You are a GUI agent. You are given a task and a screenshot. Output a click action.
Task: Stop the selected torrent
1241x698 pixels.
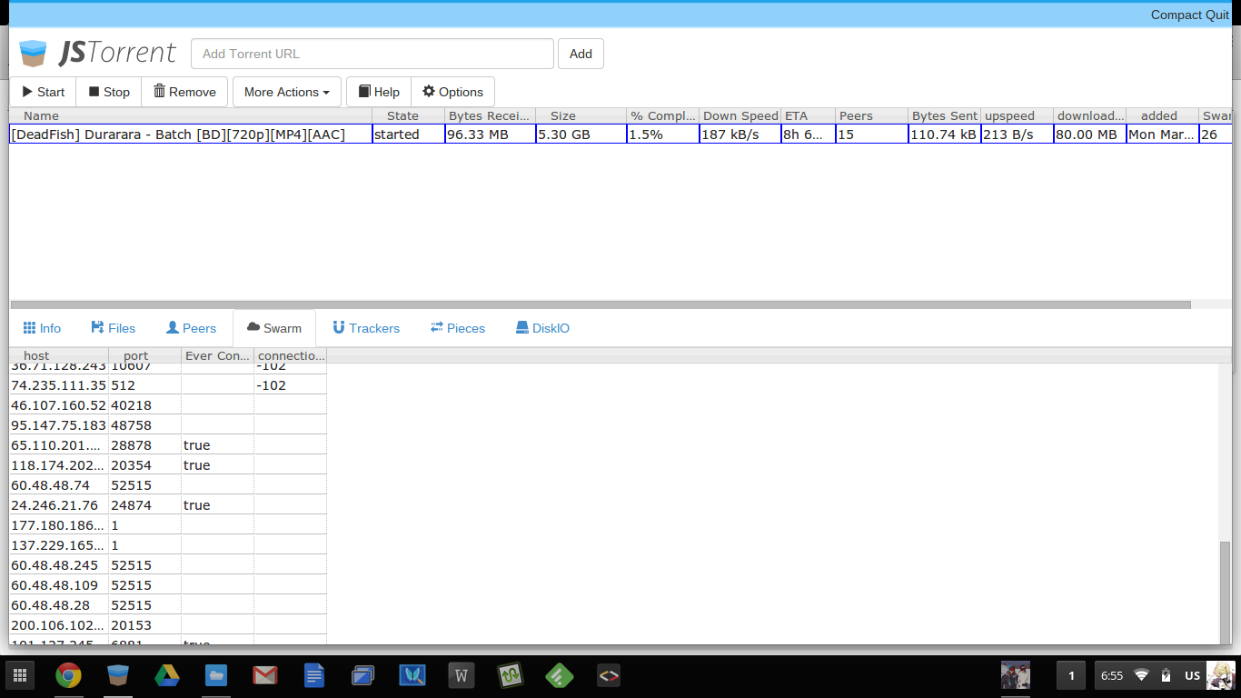[x=109, y=92]
